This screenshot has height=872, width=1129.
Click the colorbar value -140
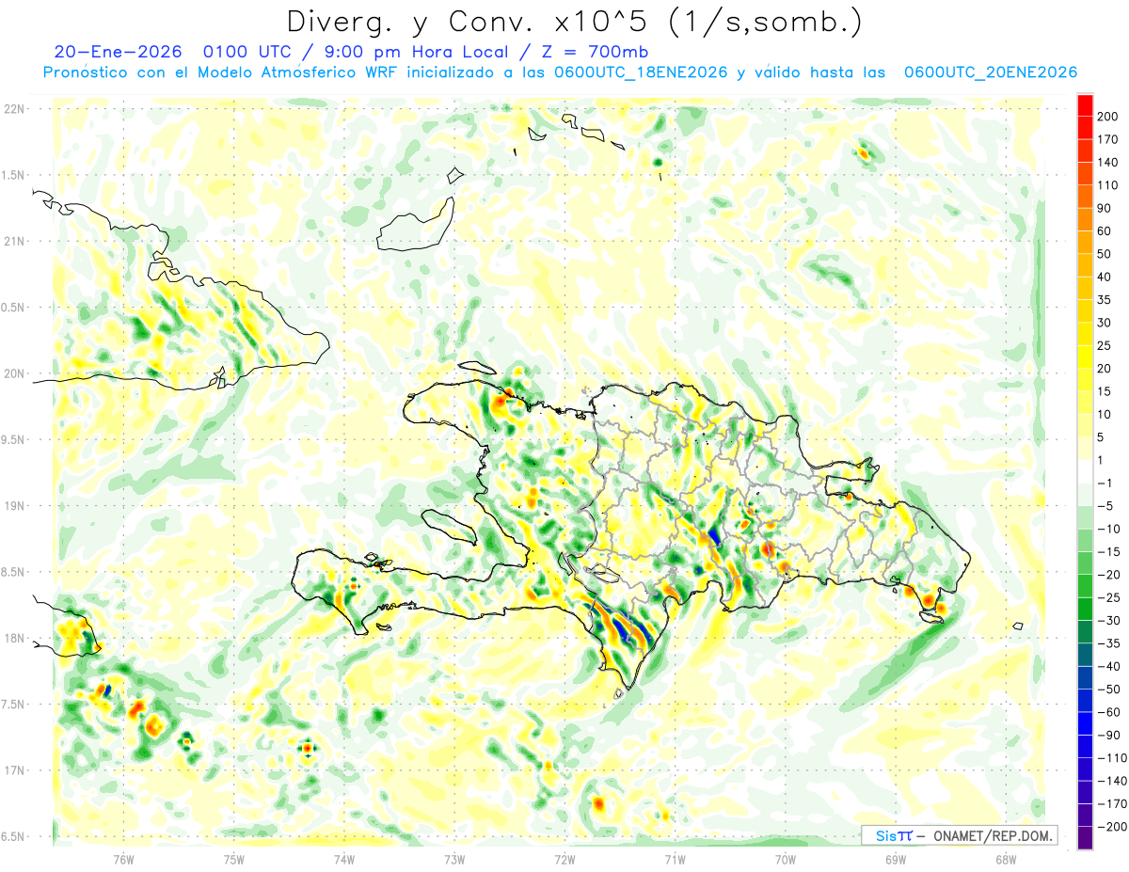pos(1111,781)
